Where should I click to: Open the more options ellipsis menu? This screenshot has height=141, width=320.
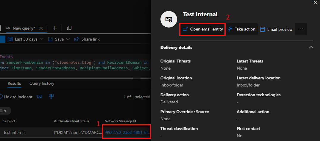point(301,29)
